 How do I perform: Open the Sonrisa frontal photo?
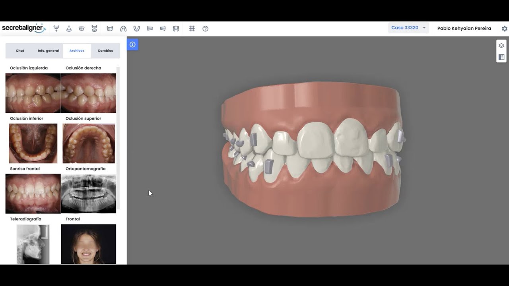(33, 194)
